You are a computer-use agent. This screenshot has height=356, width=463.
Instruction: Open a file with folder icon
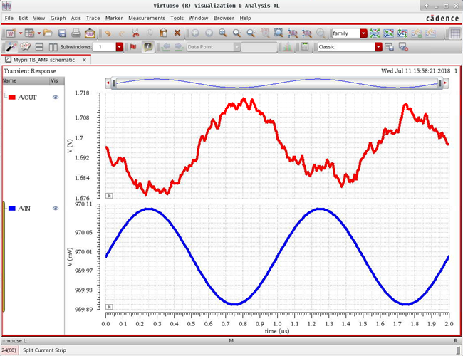pyautogui.click(x=48, y=33)
